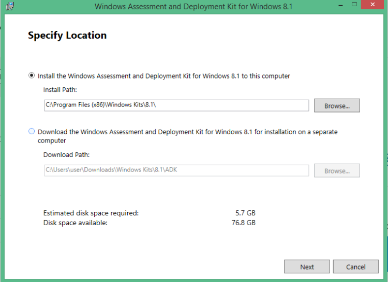Click the 76.8 GB available space value
This screenshot has width=388, height=282.
(243, 223)
